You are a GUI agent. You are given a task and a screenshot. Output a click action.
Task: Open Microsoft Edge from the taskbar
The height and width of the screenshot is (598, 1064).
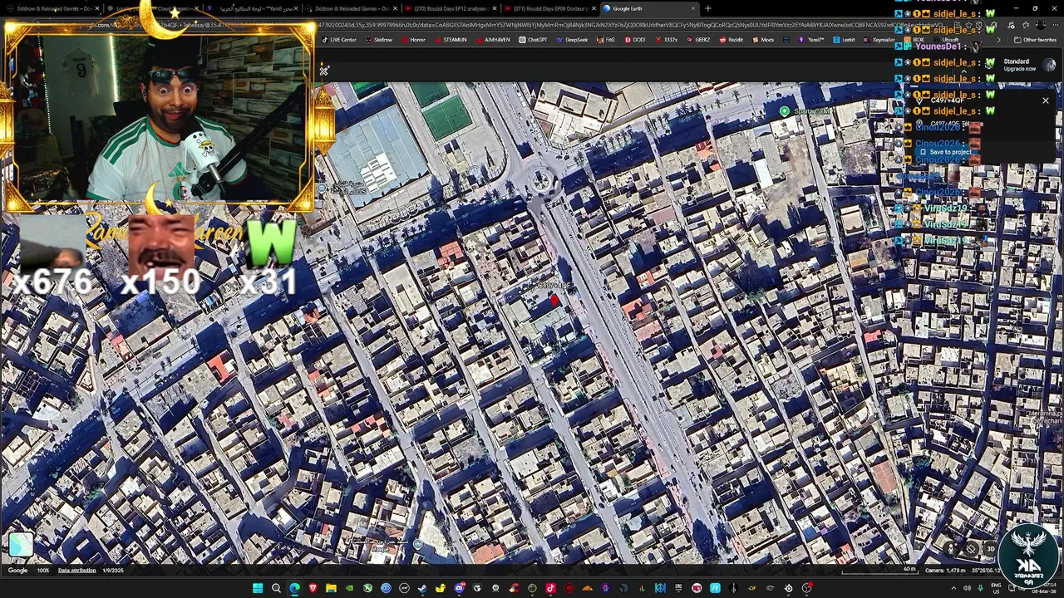[294, 588]
